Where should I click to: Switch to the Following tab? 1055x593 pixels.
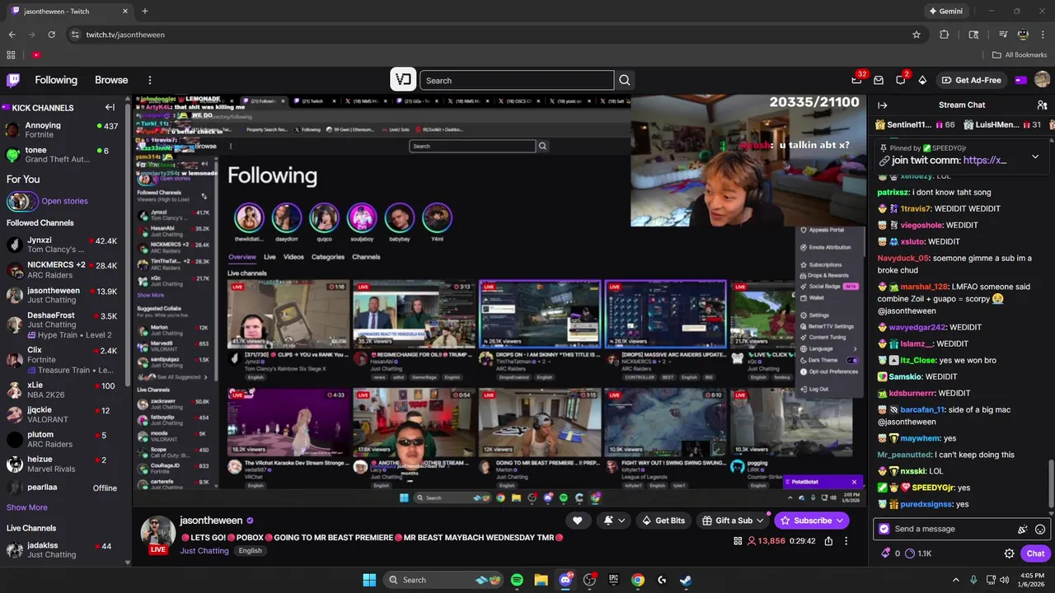coord(56,80)
